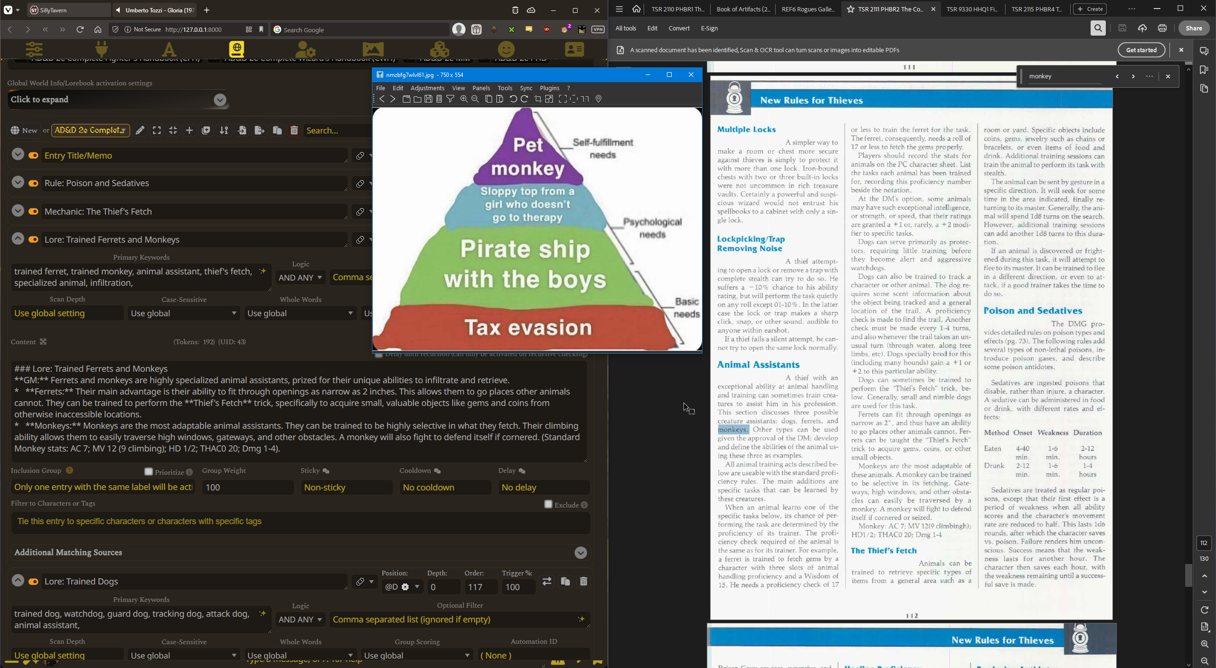The image size is (1216, 668).
Task: Click the lorebook Search field
Action: click(337, 131)
